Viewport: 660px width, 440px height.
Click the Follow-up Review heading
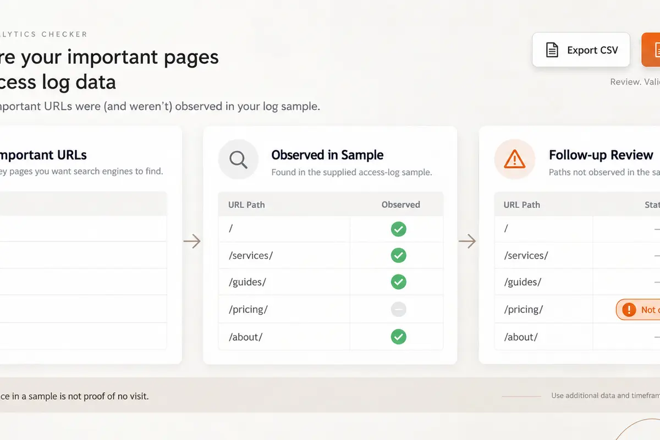601,155
